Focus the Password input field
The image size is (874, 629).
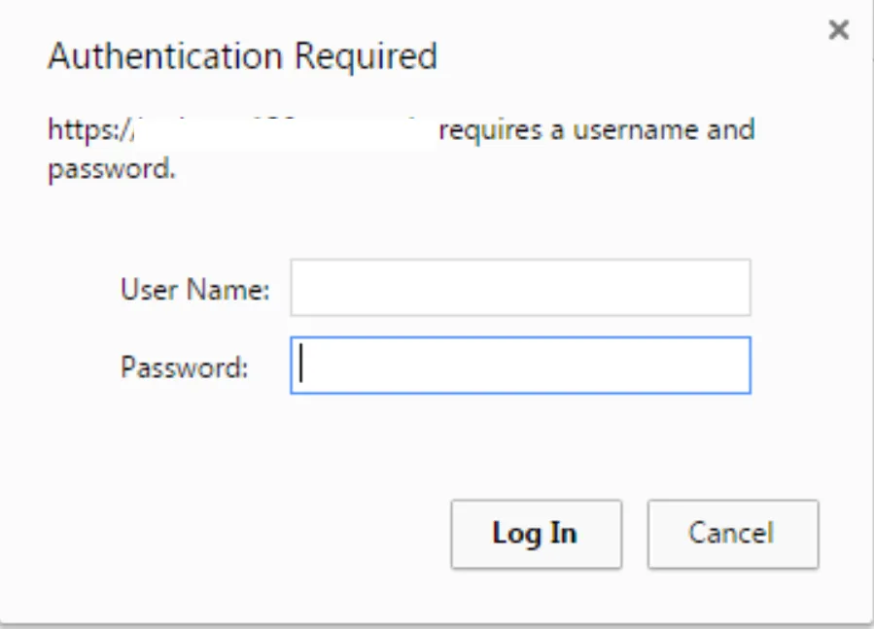[x=520, y=366]
